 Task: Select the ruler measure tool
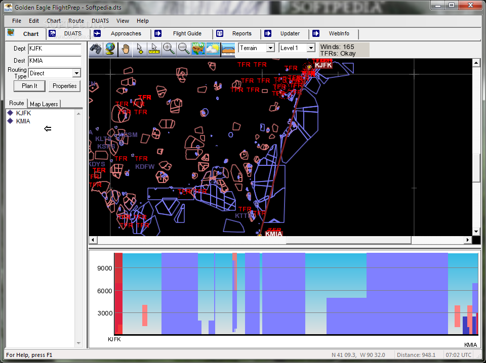click(154, 49)
